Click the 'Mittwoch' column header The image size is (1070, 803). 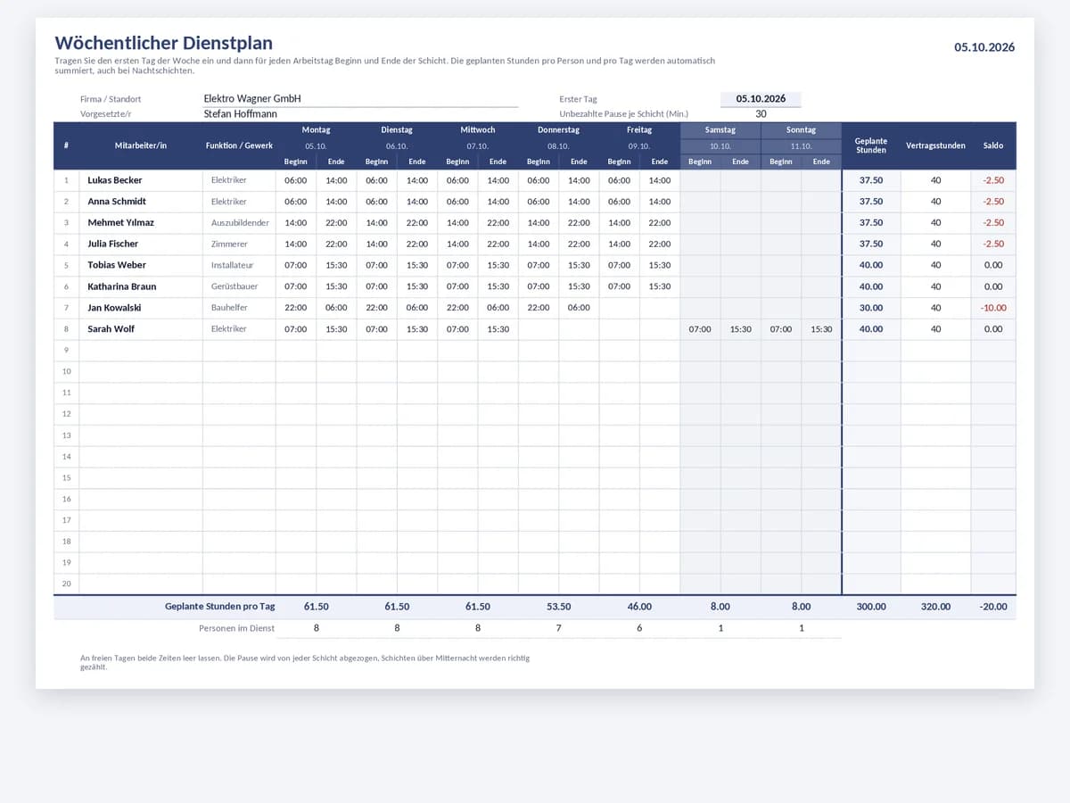pos(478,130)
